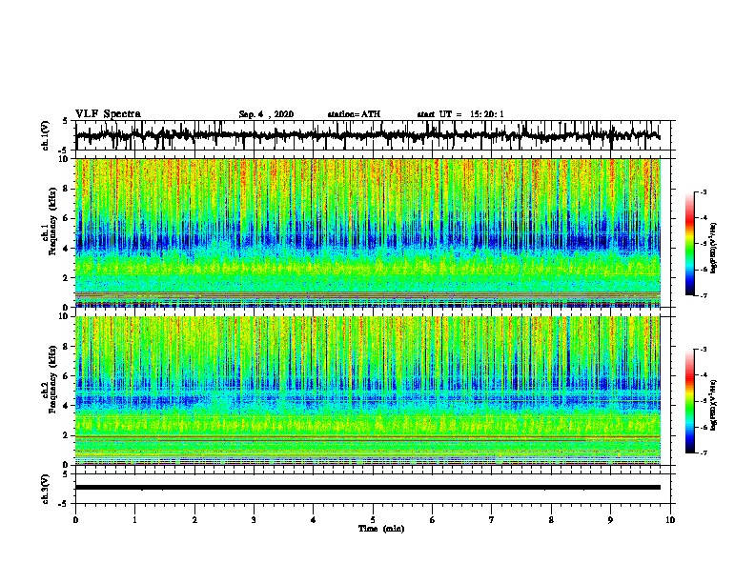Screen dimensions: 755x583
Task: Click the date label "Sep. 4, 2020"
Action: pyautogui.click(x=266, y=114)
